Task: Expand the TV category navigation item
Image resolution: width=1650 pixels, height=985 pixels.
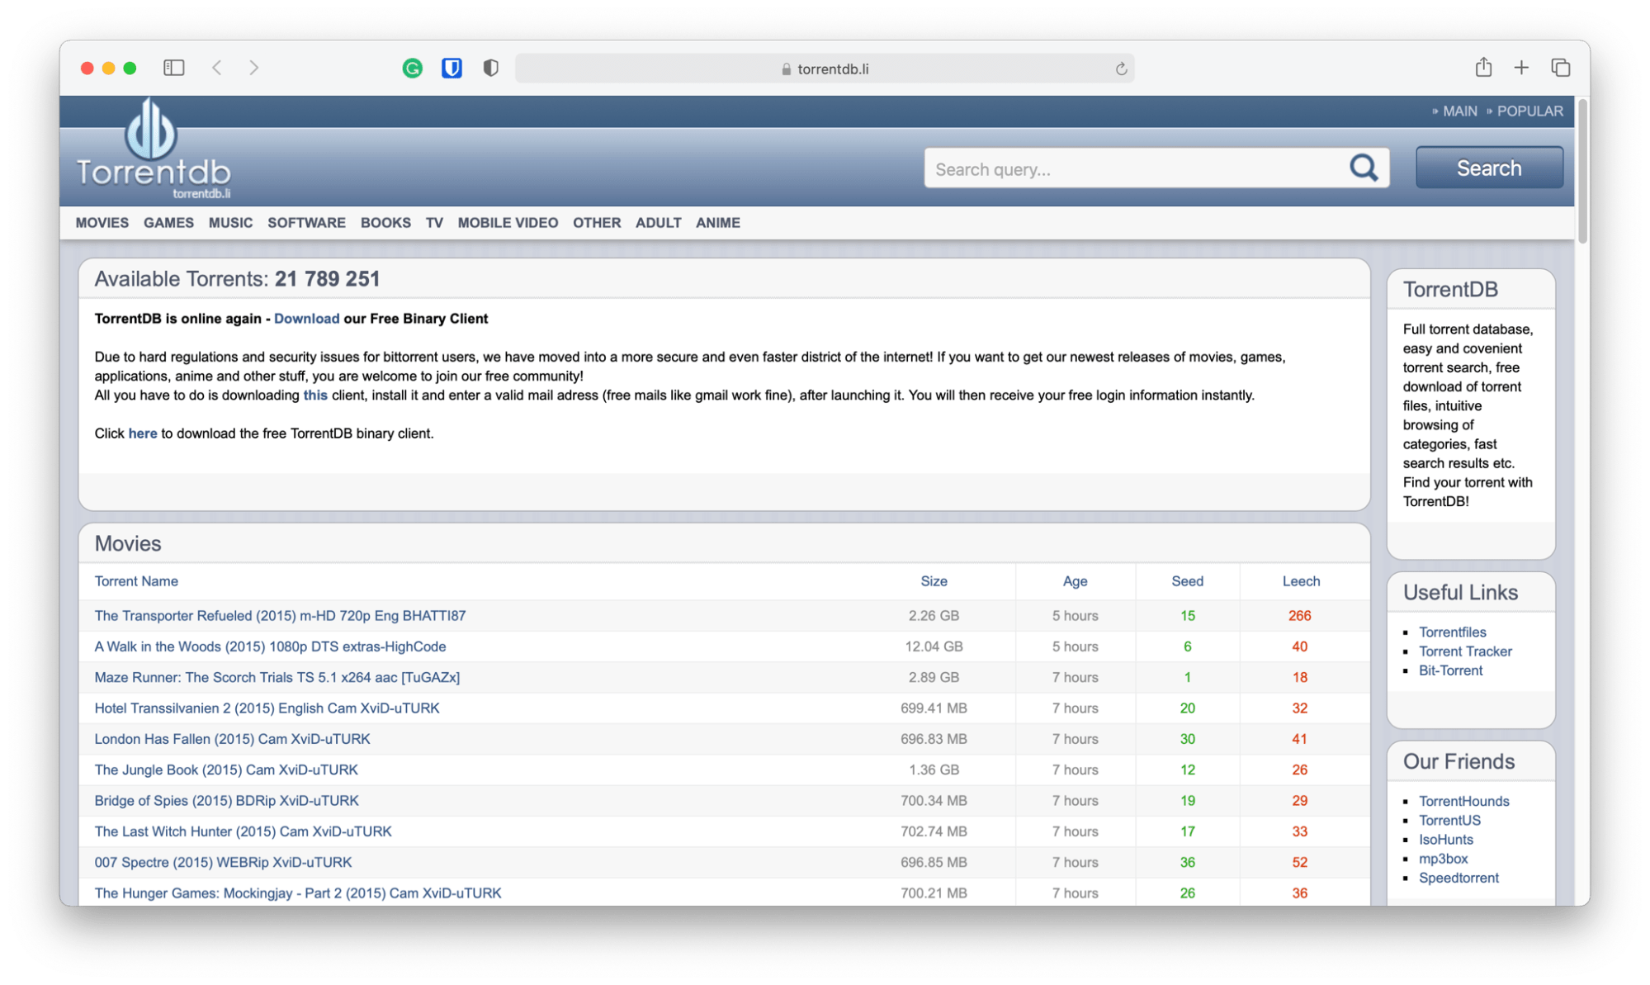Action: pyautogui.click(x=433, y=221)
